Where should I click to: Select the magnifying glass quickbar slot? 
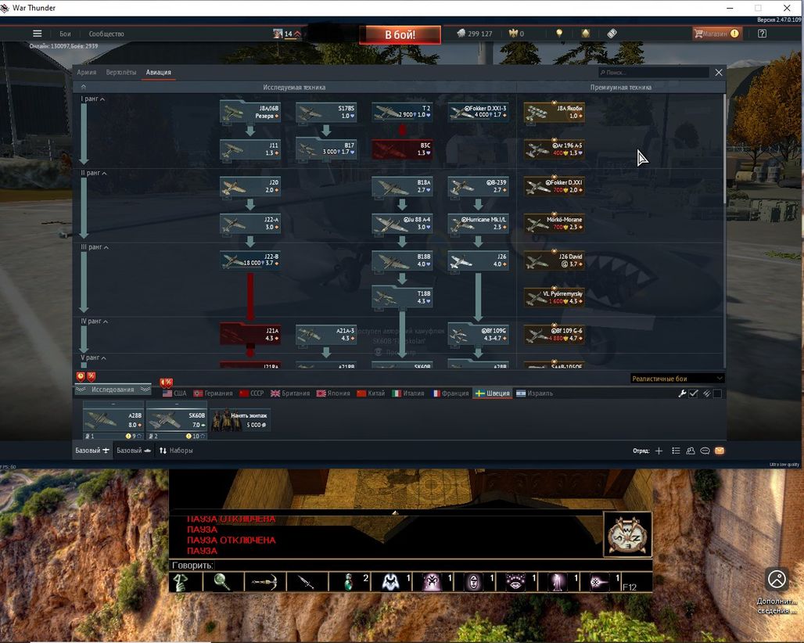point(222,583)
